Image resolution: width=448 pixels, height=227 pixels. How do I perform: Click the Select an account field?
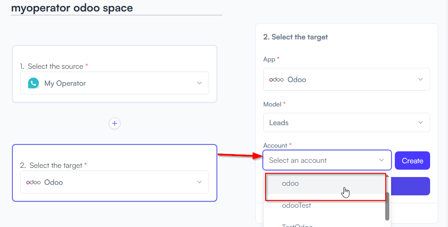click(x=321, y=160)
